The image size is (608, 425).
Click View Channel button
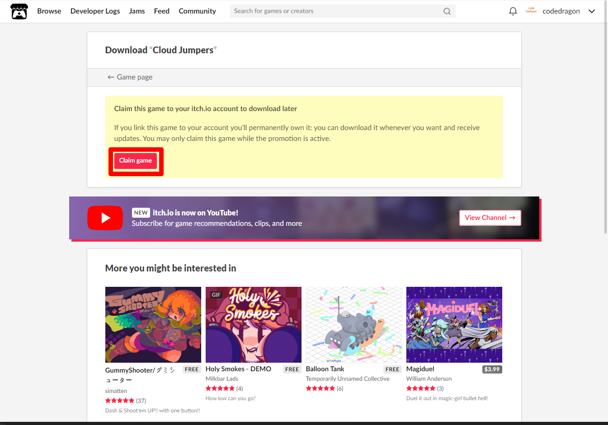coord(490,218)
